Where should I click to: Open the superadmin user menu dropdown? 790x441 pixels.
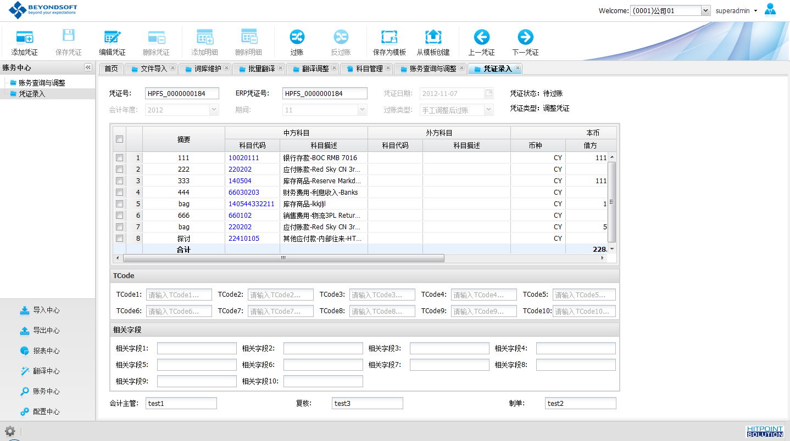pyautogui.click(x=736, y=11)
